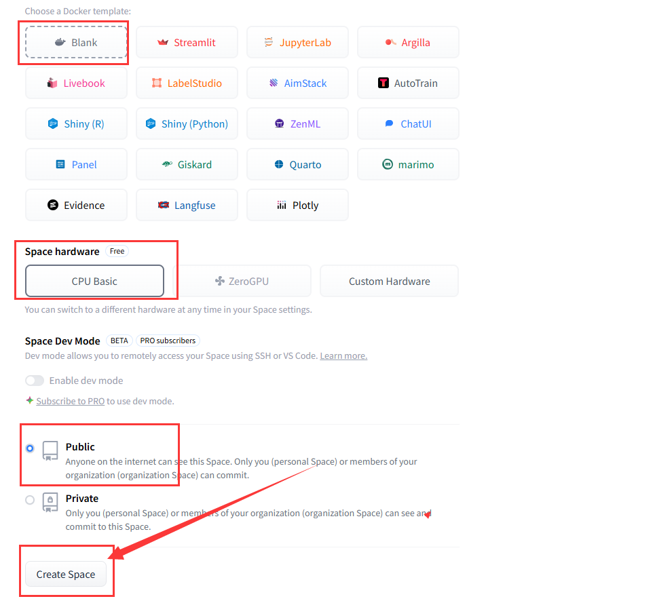Pick the Giskard template
This screenshot has width=655, height=601.
tap(187, 164)
